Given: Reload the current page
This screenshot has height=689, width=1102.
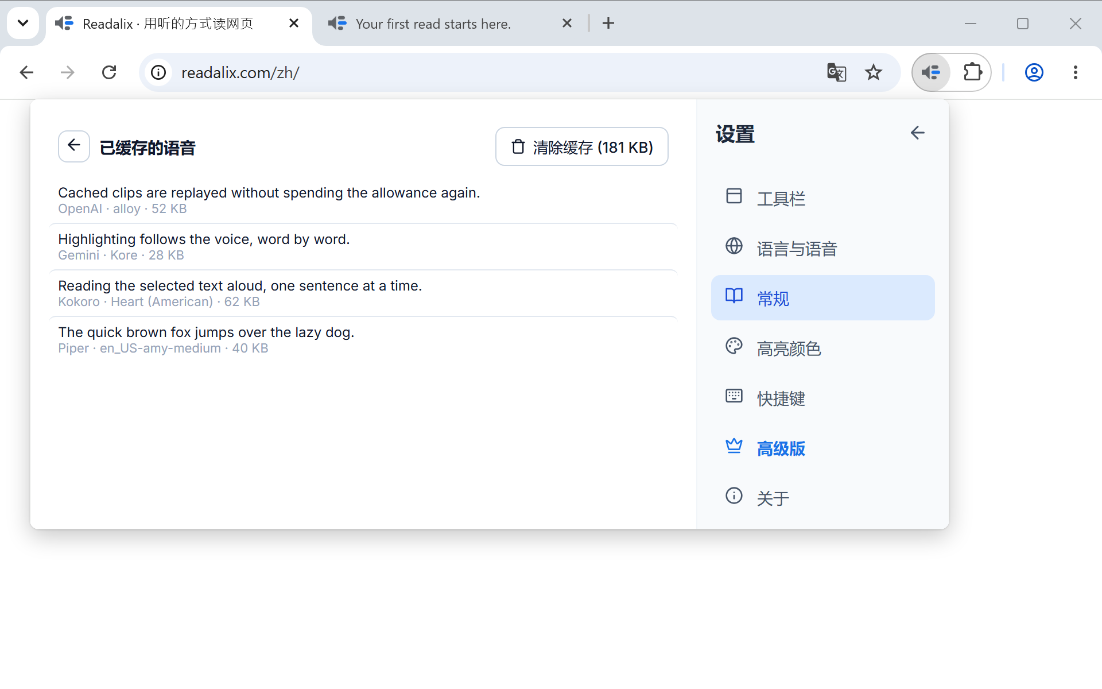Looking at the screenshot, I should (109, 72).
